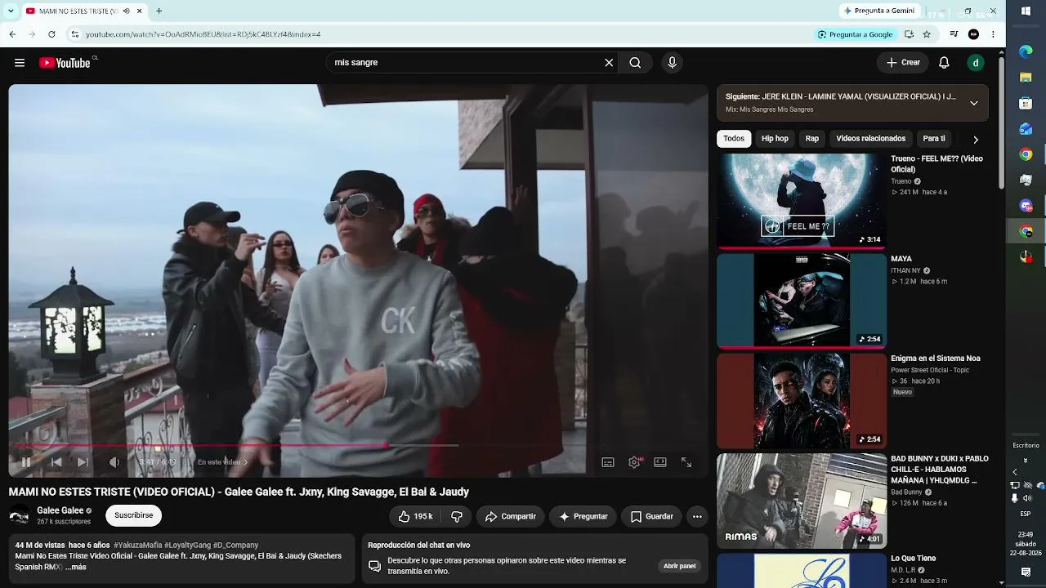The height and width of the screenshot is (588, 1046).
Task: Open Microsoft Edge from taskbar
Action: point(1026,51)
